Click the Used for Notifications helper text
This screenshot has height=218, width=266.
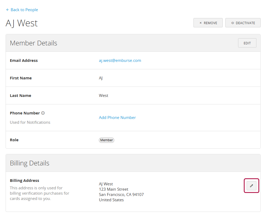click(30, 122)
